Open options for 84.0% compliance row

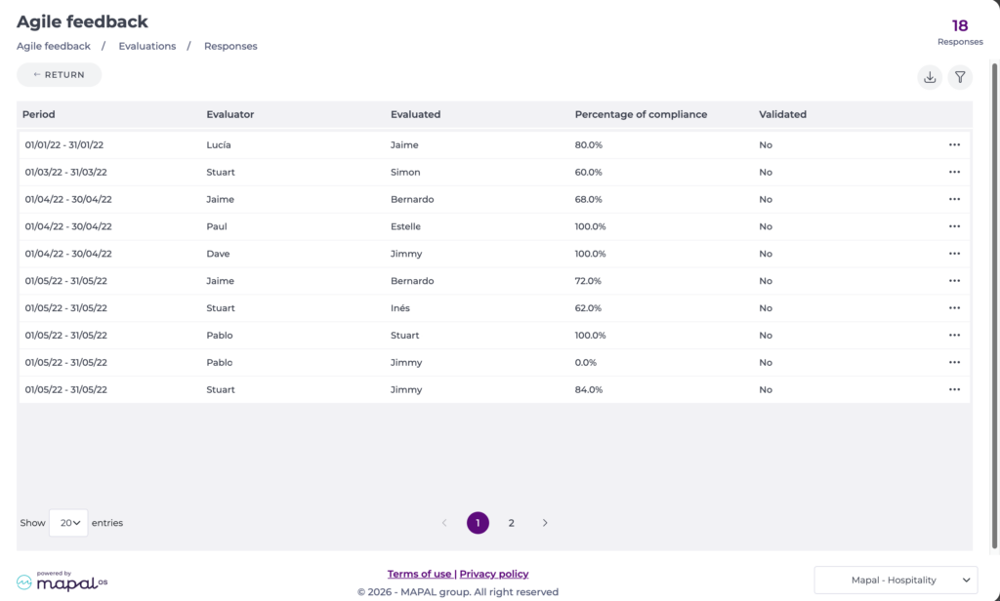(954, 389)
